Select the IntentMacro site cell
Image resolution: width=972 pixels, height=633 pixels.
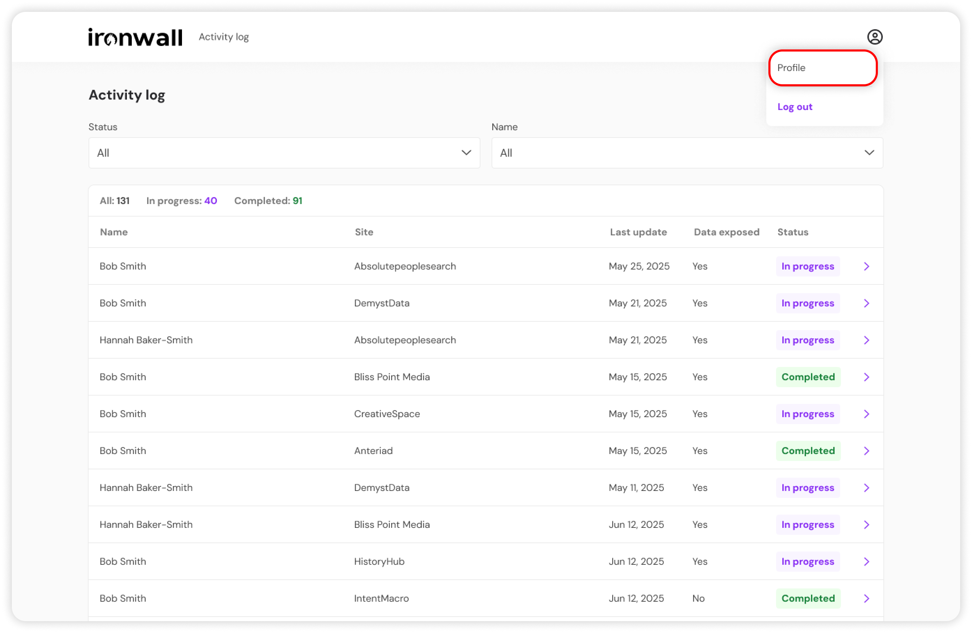(x=381, y=599)
